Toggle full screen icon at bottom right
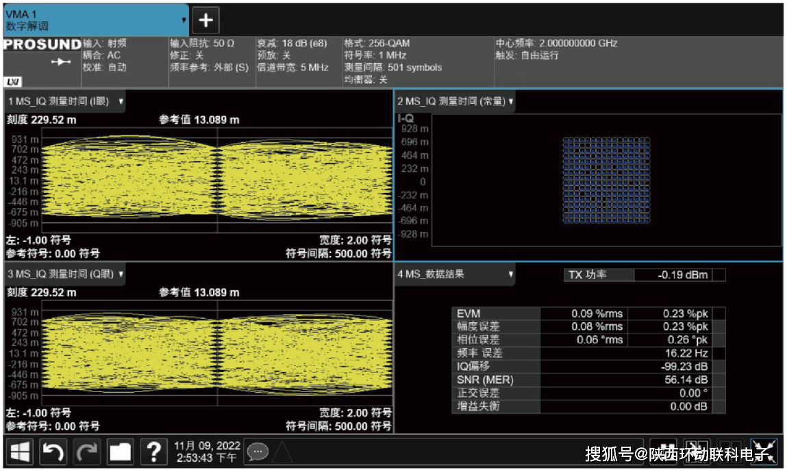 click(764, 451)
